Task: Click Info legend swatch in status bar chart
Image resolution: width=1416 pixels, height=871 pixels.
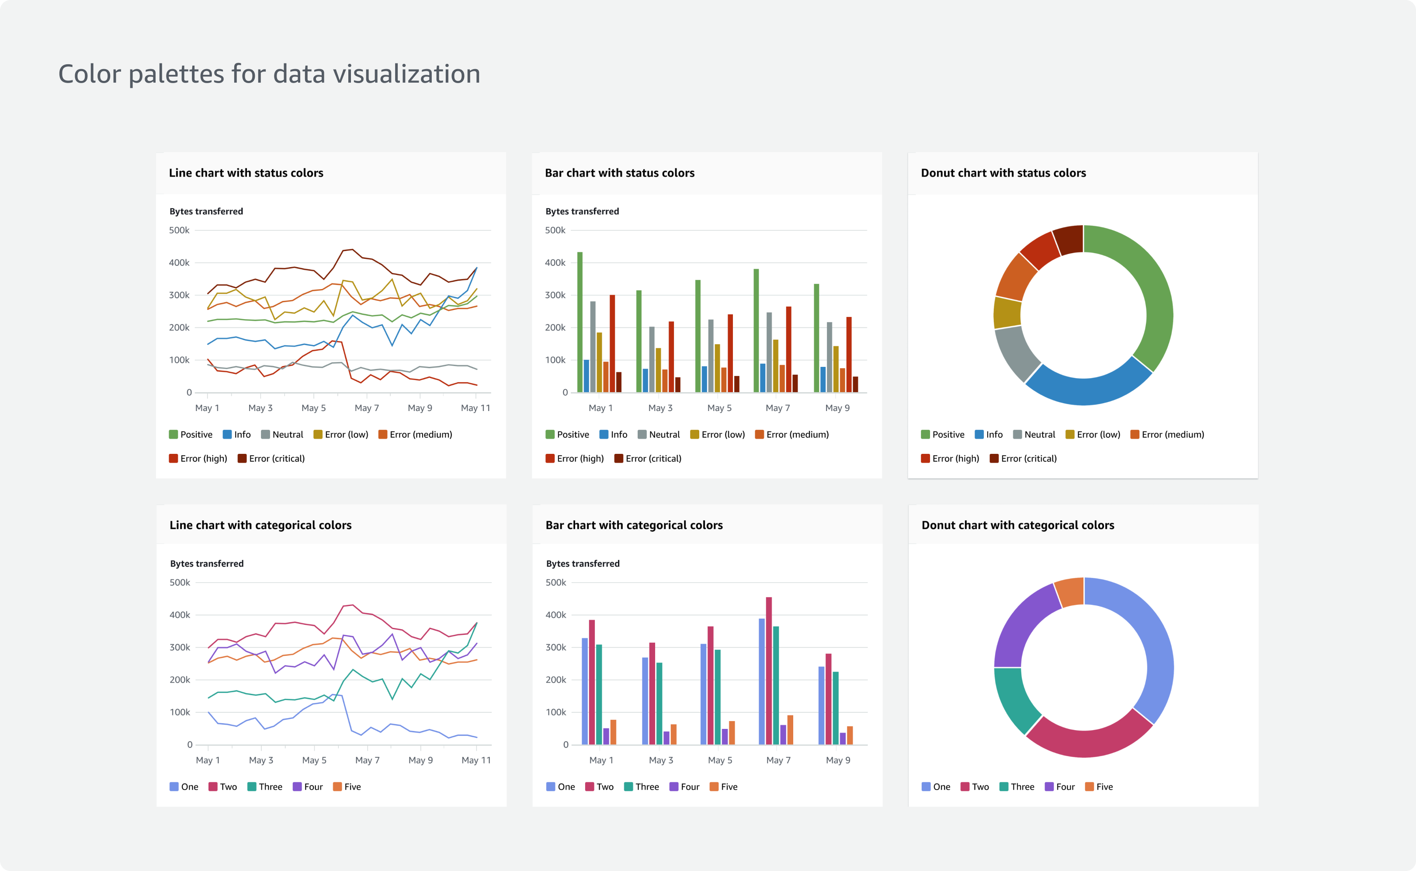Action: click(604, 434)
